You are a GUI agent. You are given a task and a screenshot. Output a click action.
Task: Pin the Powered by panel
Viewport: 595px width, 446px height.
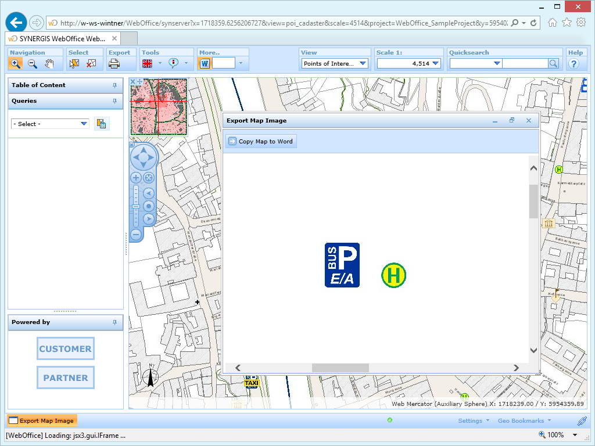pyautogui.click(x=114, y=322)
